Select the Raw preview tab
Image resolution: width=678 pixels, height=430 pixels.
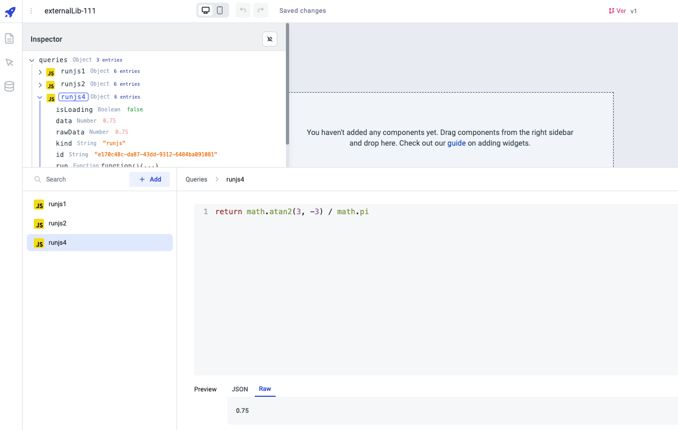265,389
